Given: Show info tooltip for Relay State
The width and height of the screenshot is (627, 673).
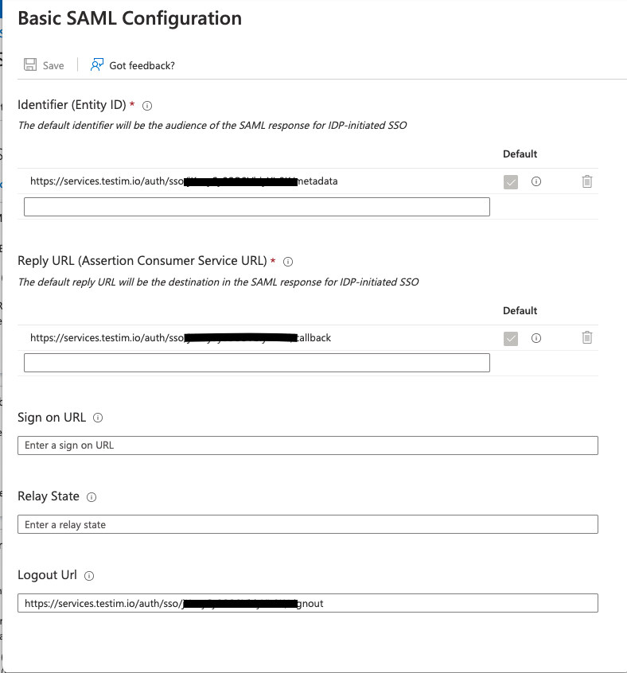Looking at the screenshot, I should click(92, 496).
